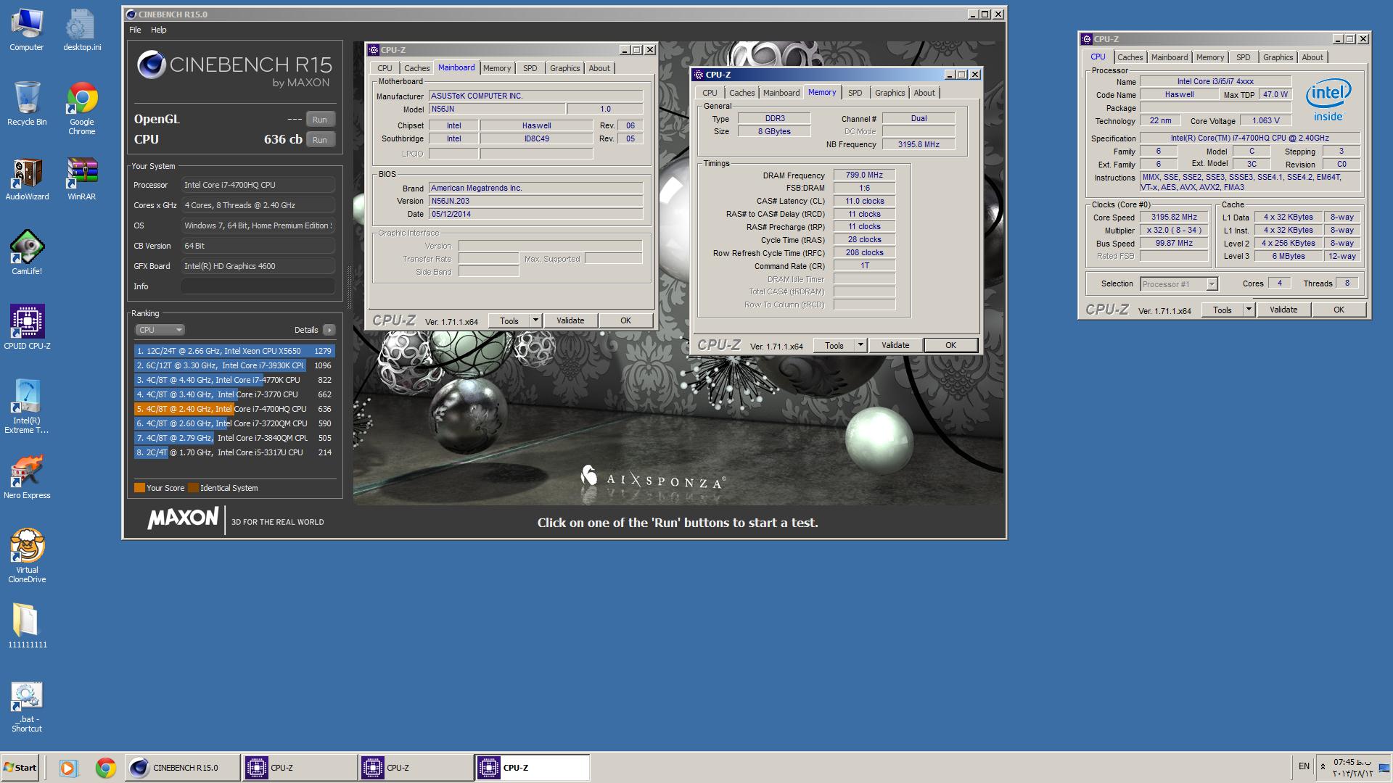
Task: Launch the Nero Express desktop shortcut
Action: [x=27, y=477]
